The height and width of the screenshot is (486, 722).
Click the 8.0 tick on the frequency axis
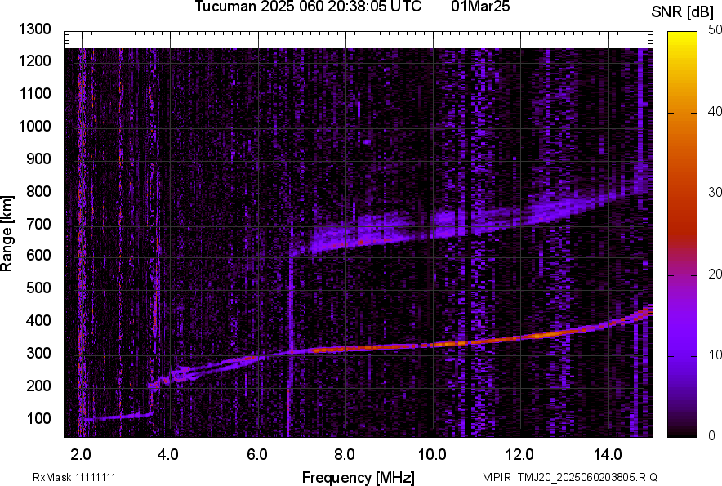click(x=344, y=454)
